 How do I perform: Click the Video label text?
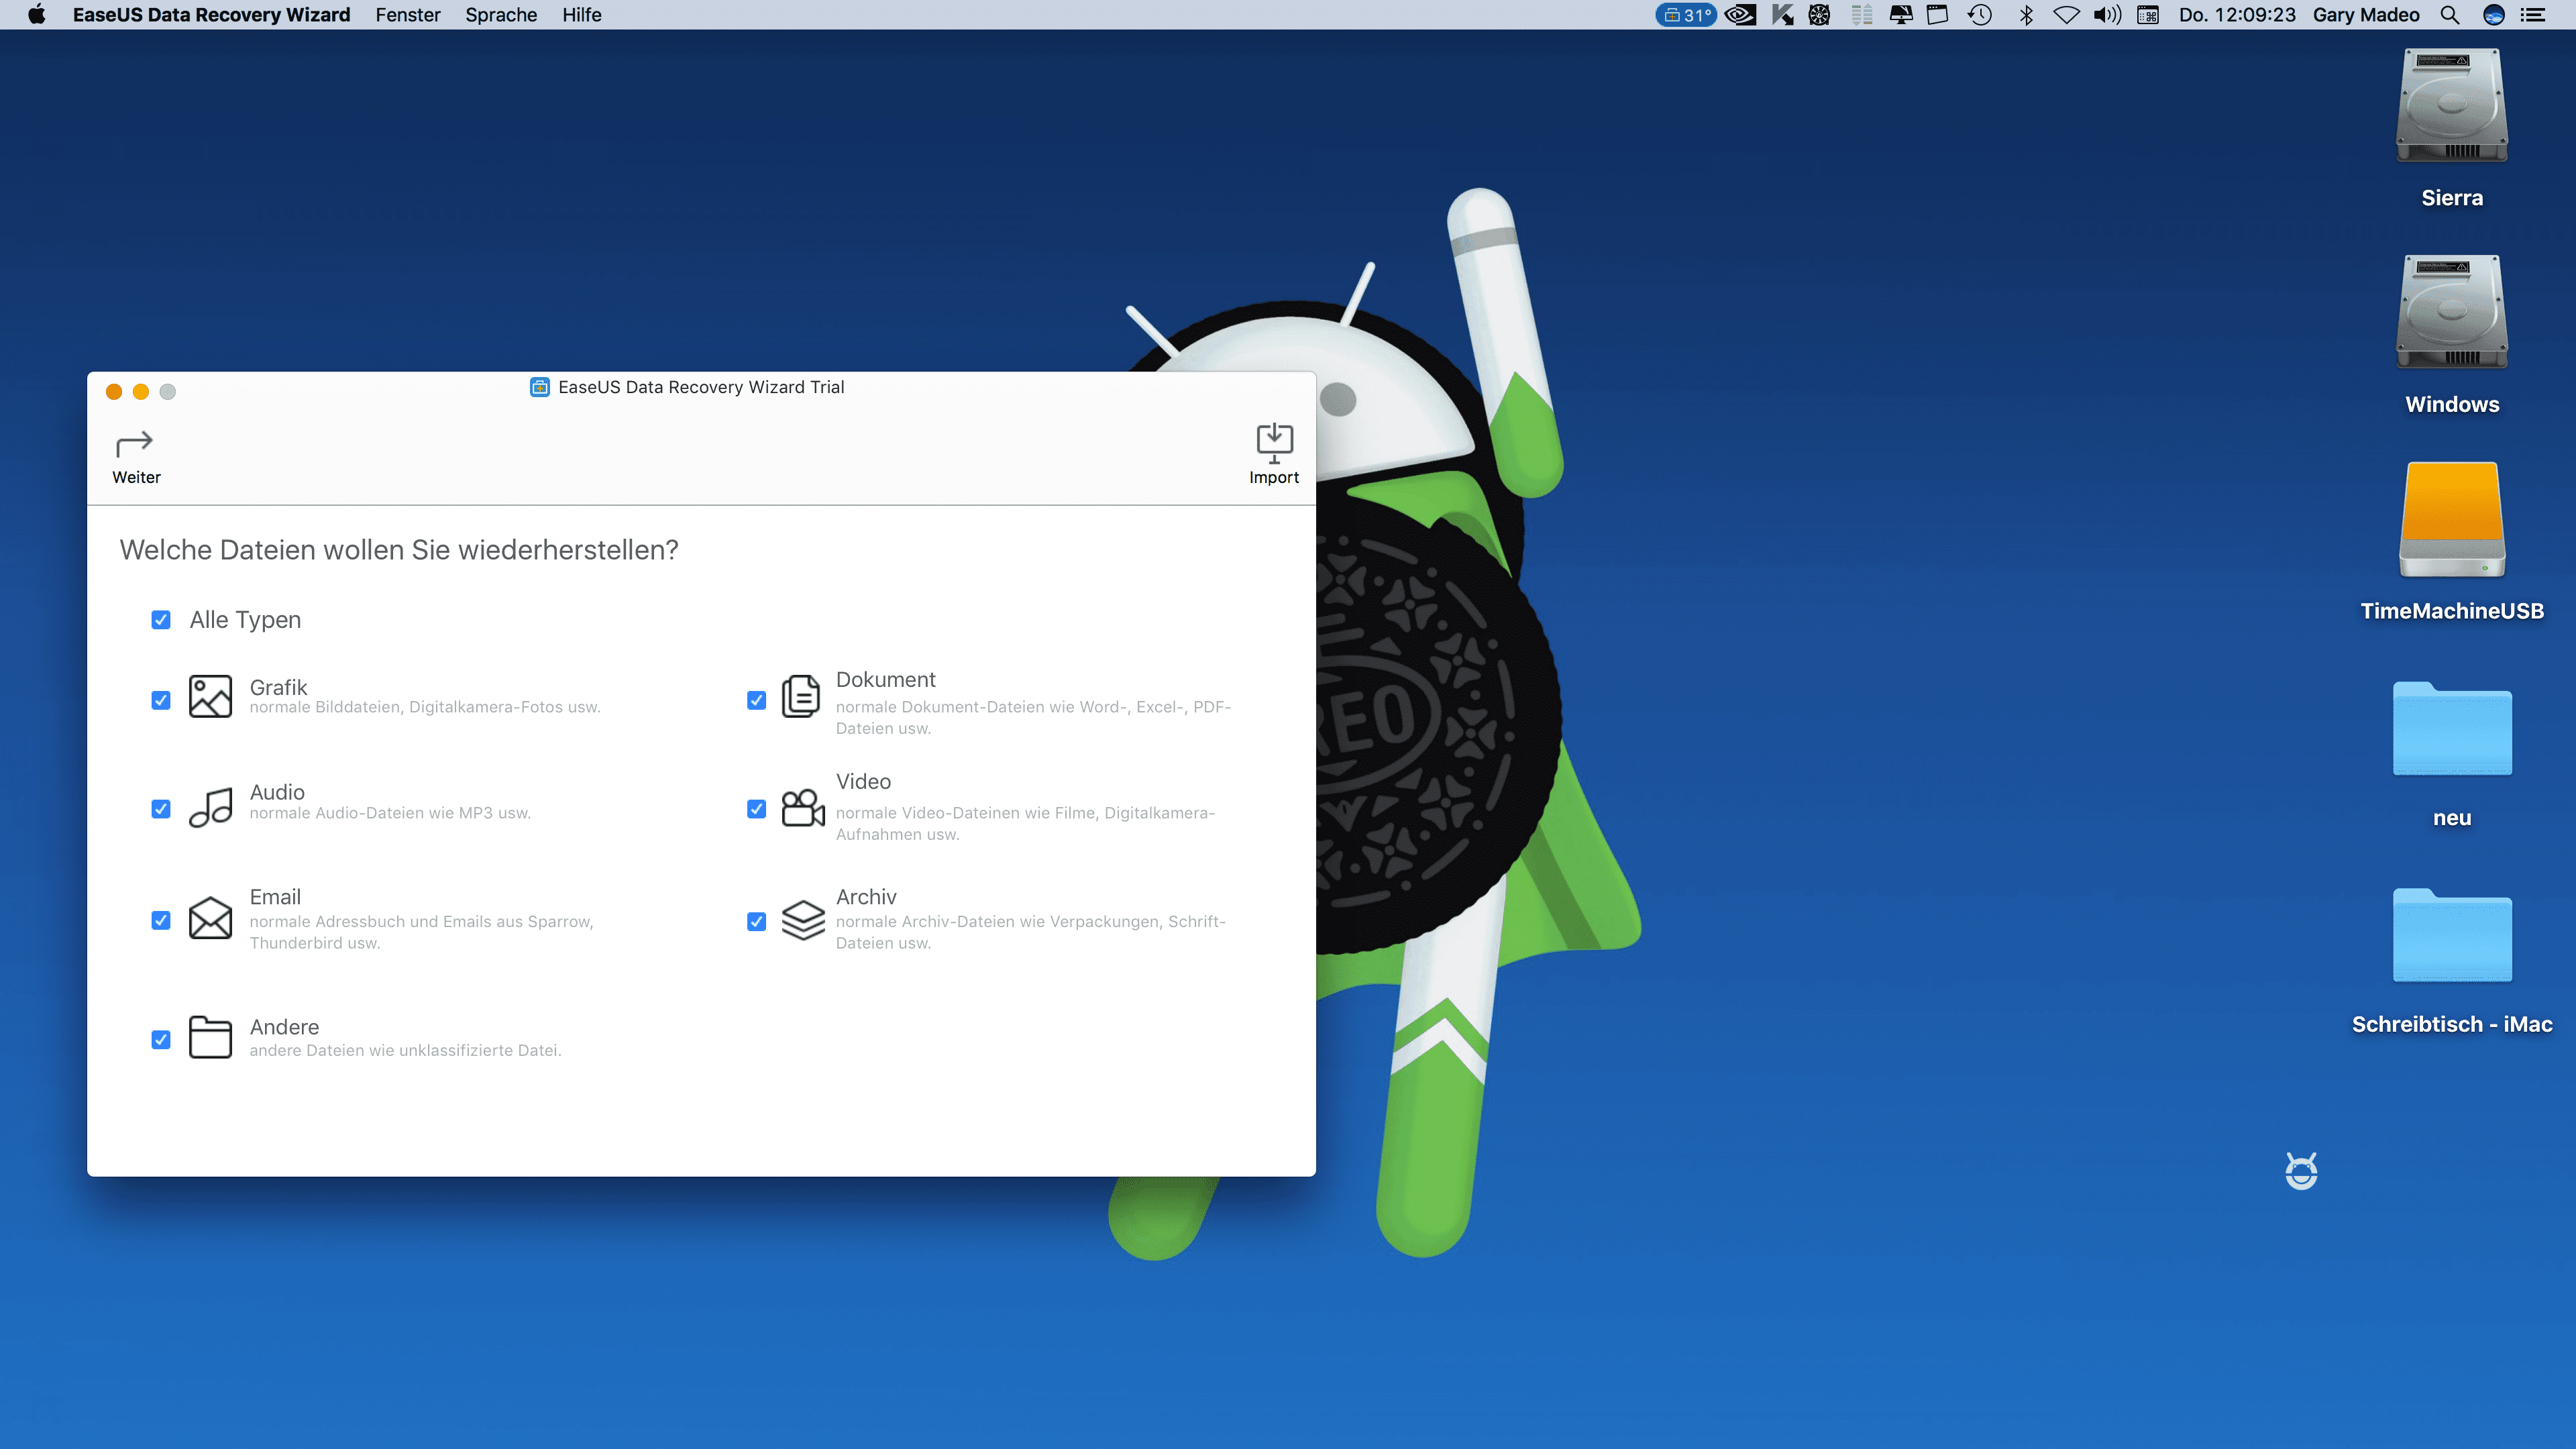(x=863, y=781)
